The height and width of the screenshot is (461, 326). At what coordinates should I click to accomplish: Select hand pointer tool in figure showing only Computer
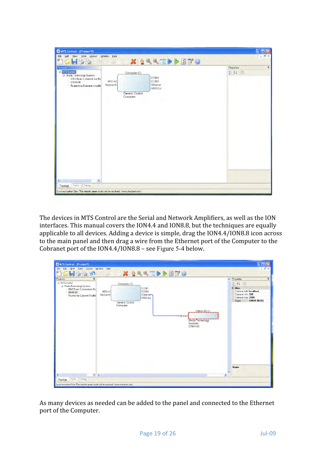click(142, 61)
